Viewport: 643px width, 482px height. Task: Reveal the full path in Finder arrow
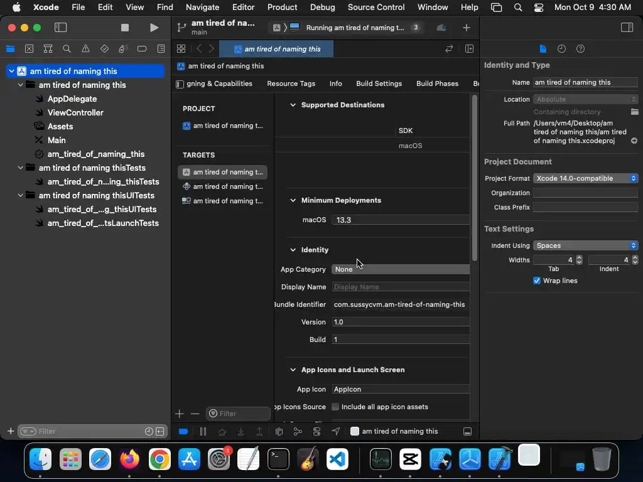(634, 141)
